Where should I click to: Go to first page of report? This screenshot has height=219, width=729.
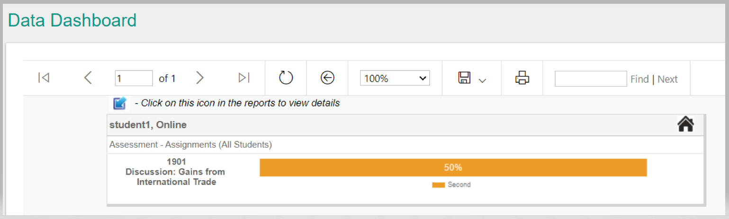(44, 78)
